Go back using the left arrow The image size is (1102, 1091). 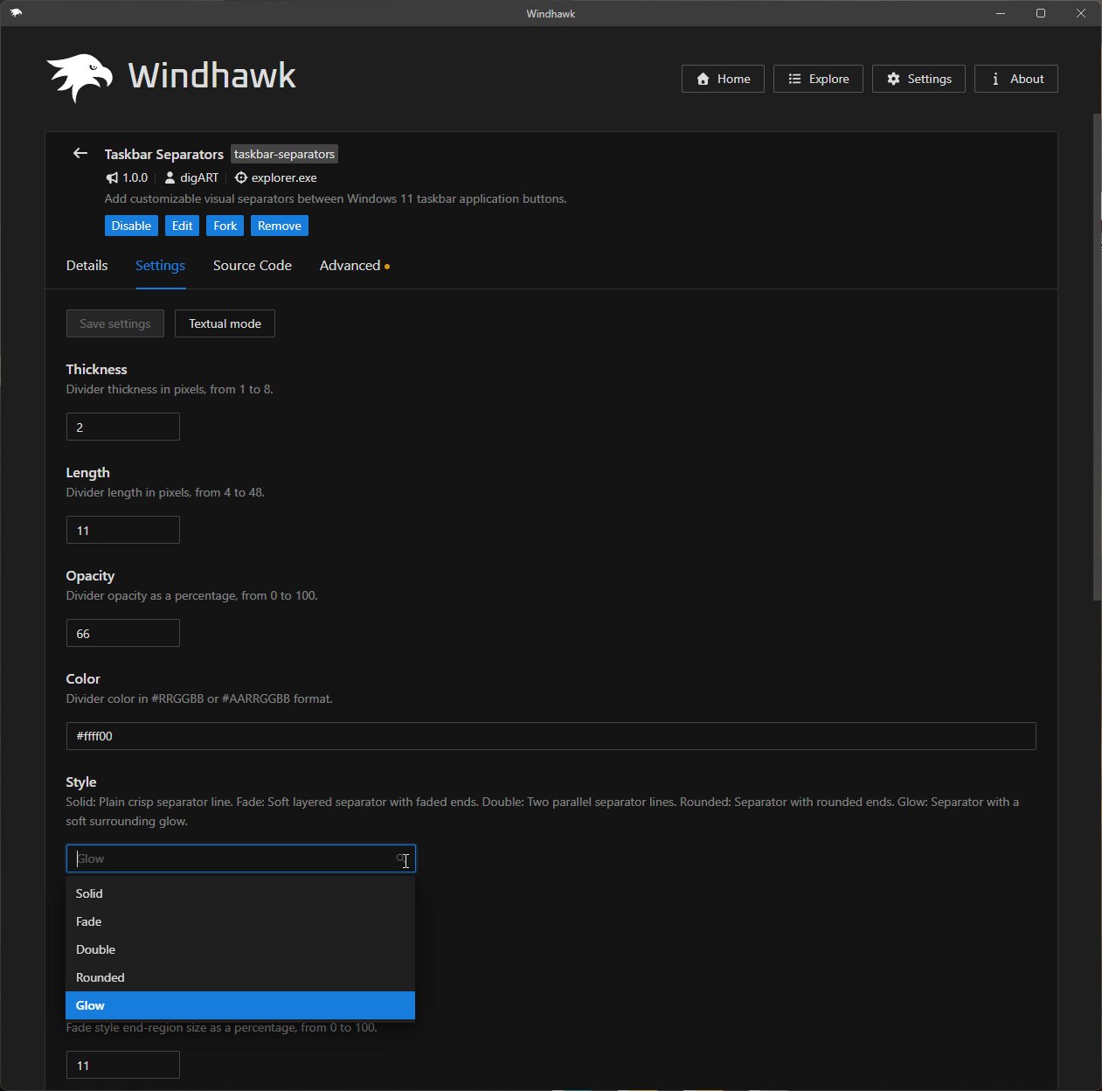click(x=80, y=153)
